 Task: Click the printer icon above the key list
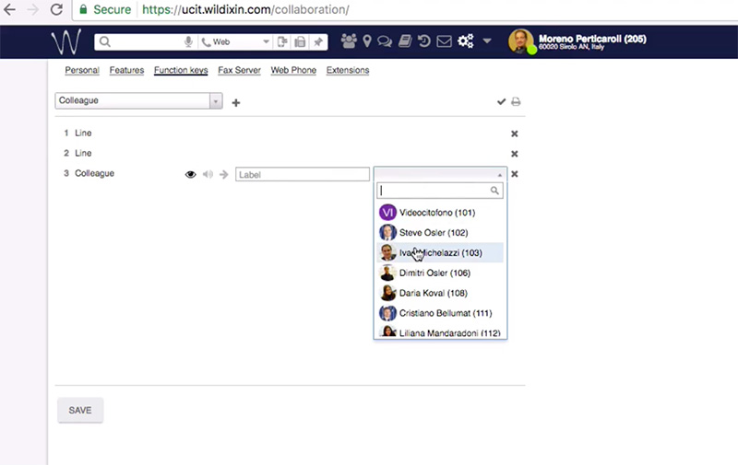point(516,102)
